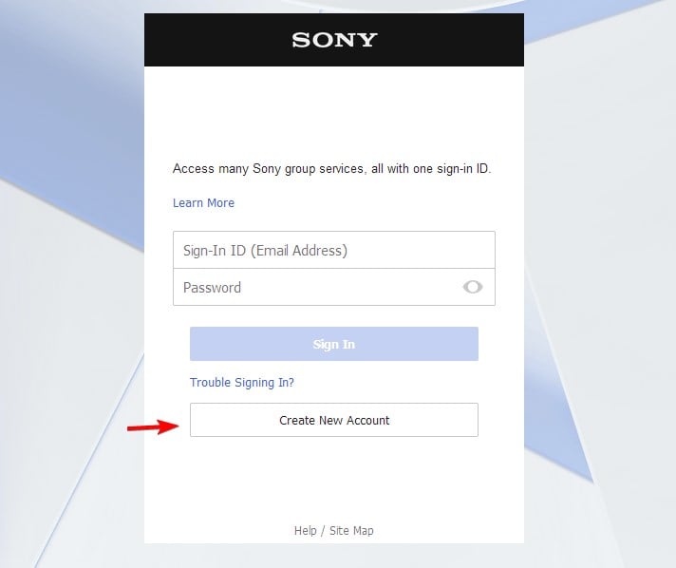Screen dimensions: 676x568
Task: Open Trouble Signing In? link
Action: pyautogui.click(x=242, y=383)
